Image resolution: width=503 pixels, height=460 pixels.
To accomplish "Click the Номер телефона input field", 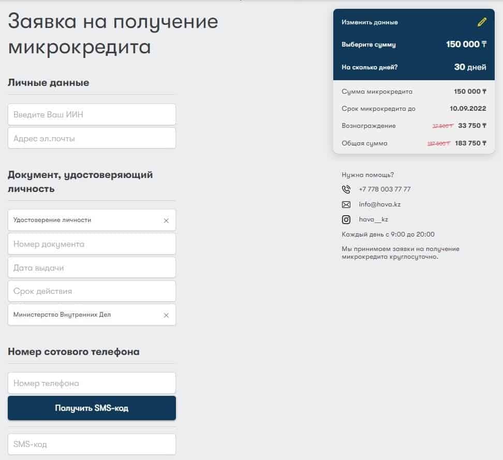I will pyautogui.click(x=92, y=383).
